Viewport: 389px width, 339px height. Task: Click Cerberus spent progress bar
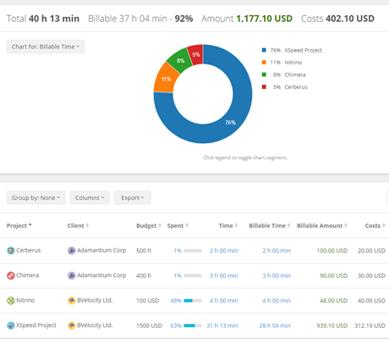193,251
